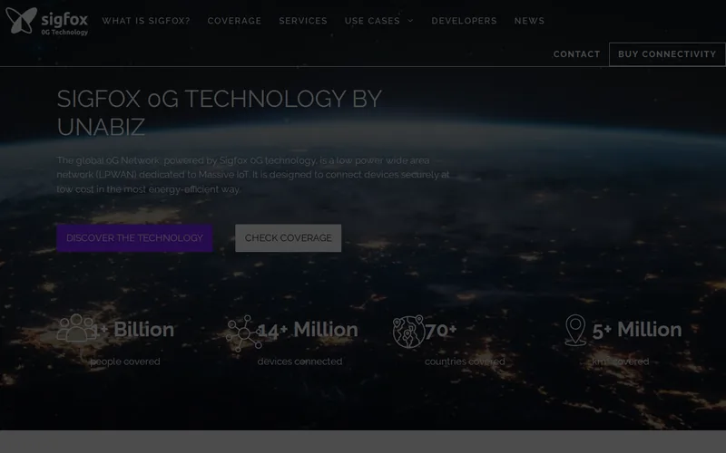Open the Developers section
This screenshot has height=453, width=726.
point(464,21)
